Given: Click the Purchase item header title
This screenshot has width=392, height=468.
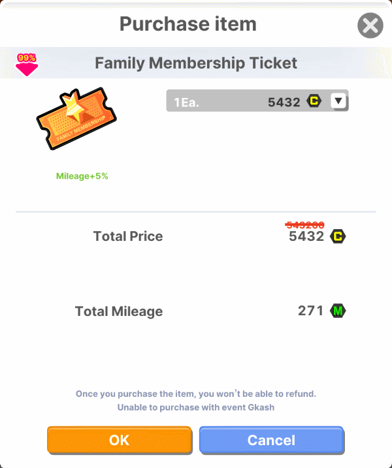Looking at the screenshot, I should pyautogui.click(x=188, y=25).
